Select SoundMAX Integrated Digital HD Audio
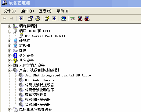This screenshot has height=112, width=141. tap(58, 75)
